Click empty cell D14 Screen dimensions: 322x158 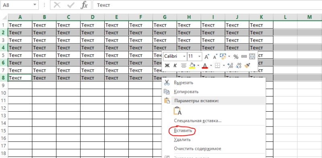click(93, 123)
